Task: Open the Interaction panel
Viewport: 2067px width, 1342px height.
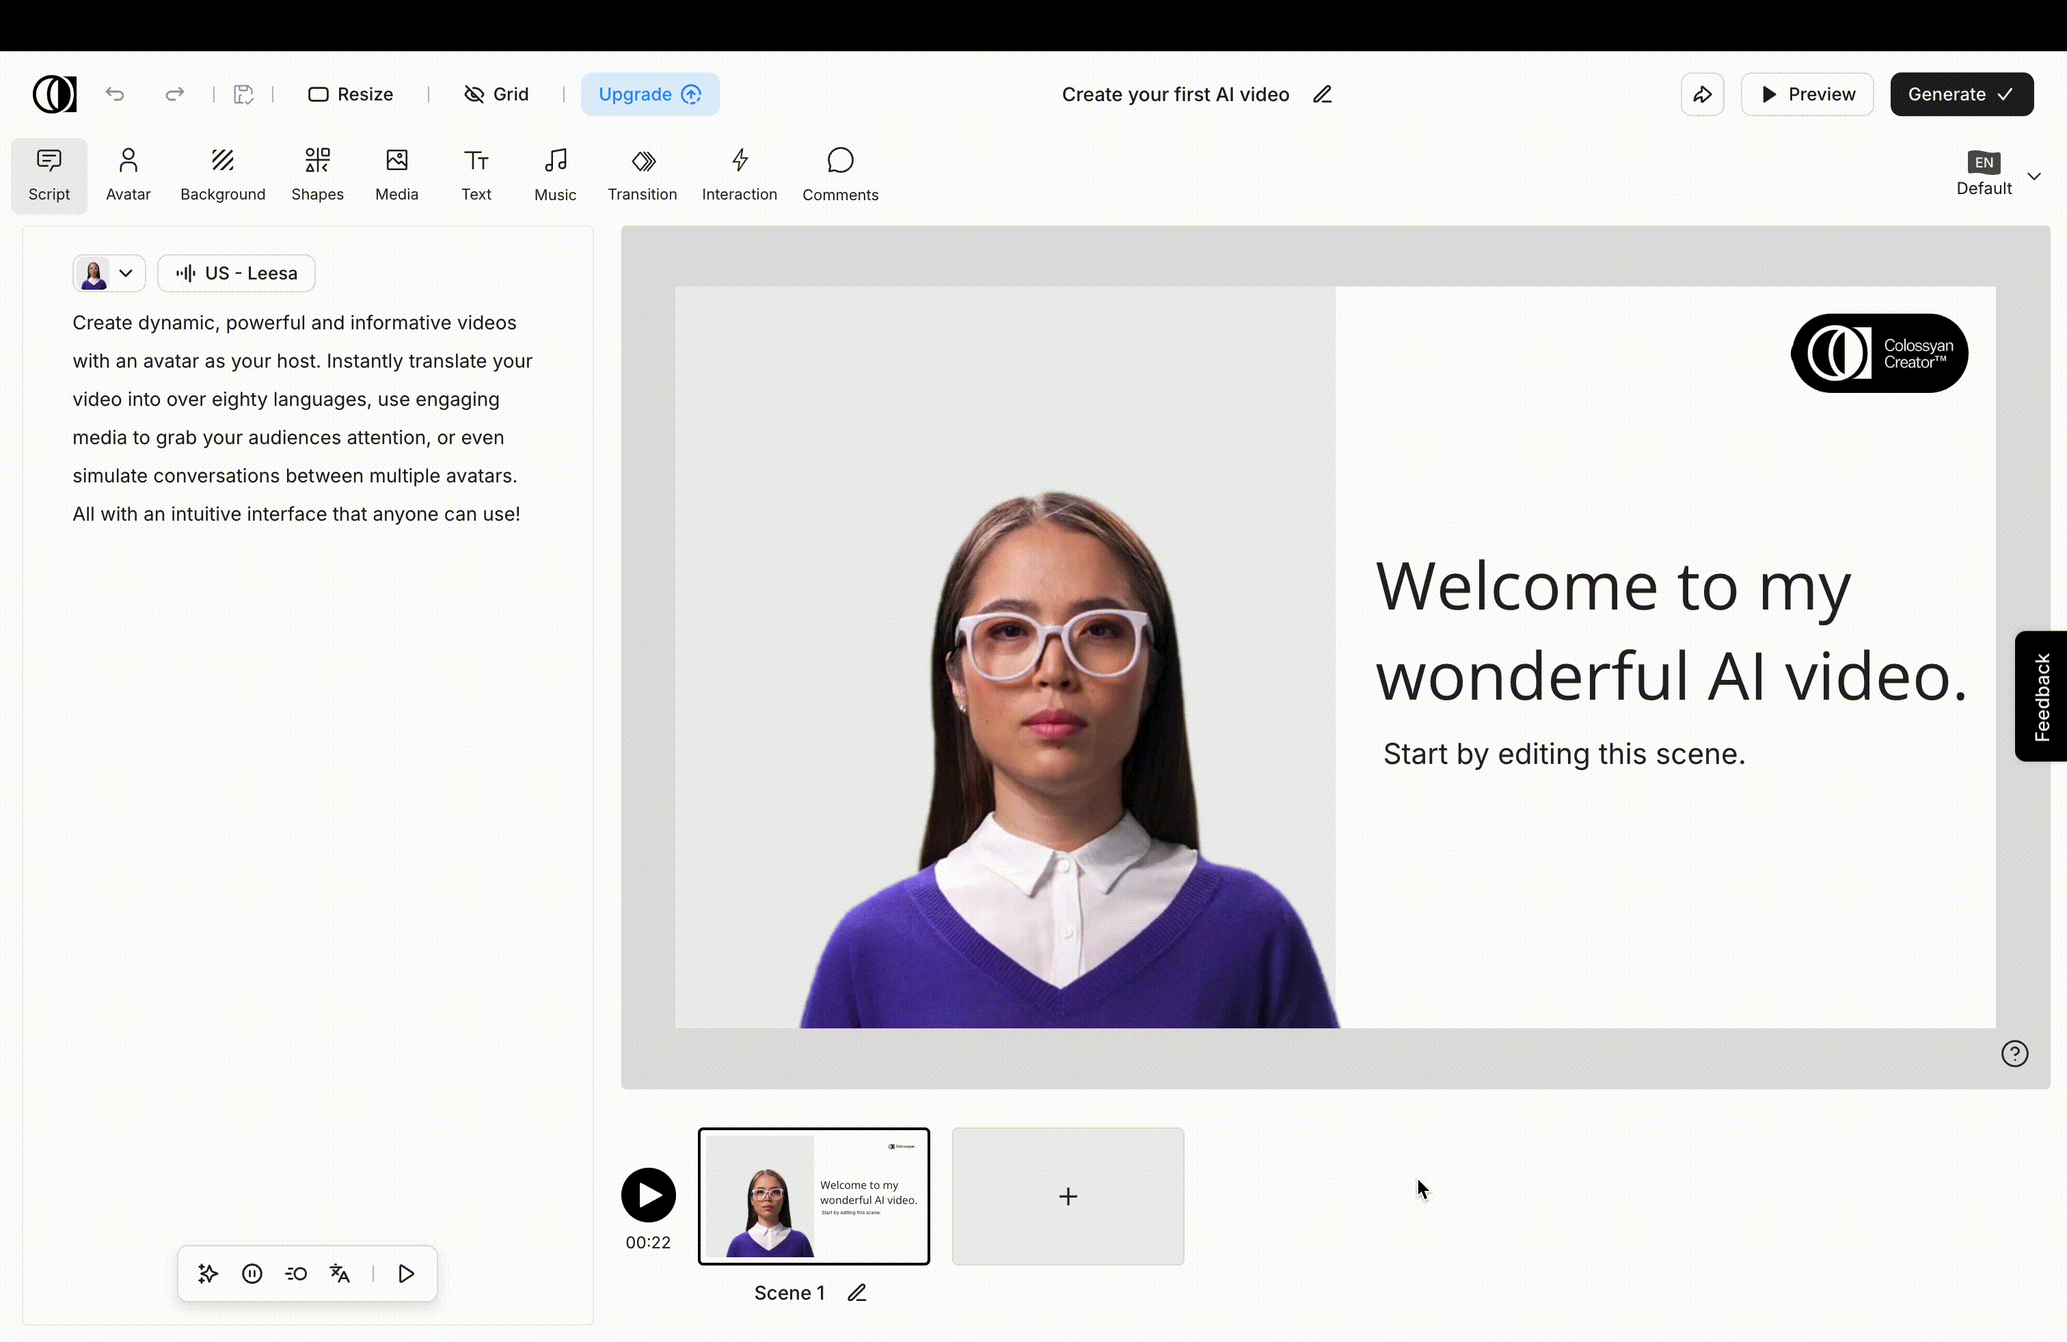Action: [739, 174]
